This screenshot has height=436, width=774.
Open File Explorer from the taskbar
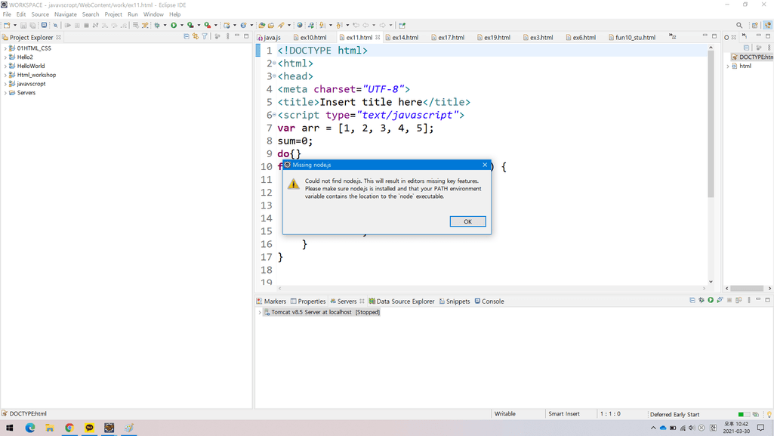tap(49, 428)
